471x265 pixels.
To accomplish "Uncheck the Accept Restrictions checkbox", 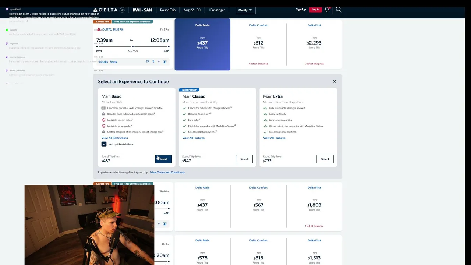I will pos(104,144).
